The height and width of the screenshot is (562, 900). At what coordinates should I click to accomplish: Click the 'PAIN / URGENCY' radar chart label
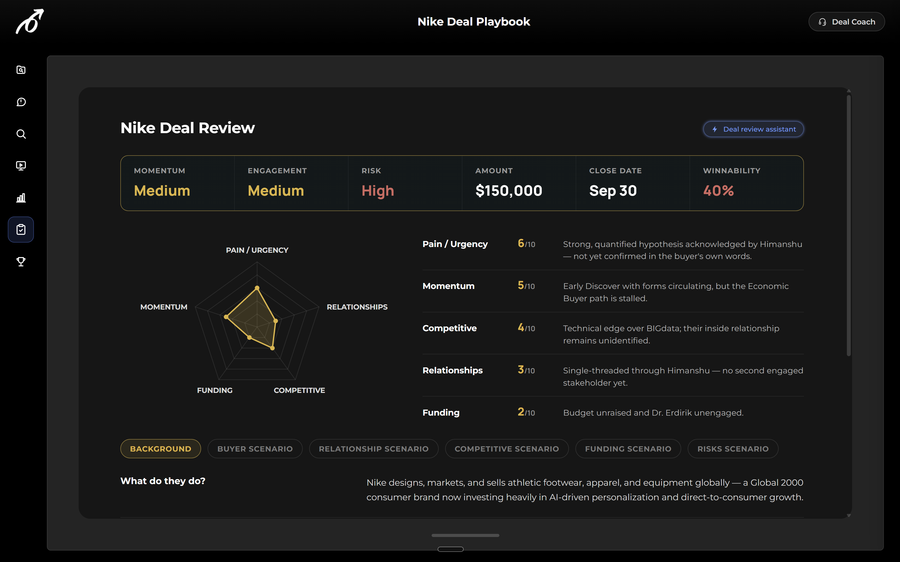(x=257, y=250)
